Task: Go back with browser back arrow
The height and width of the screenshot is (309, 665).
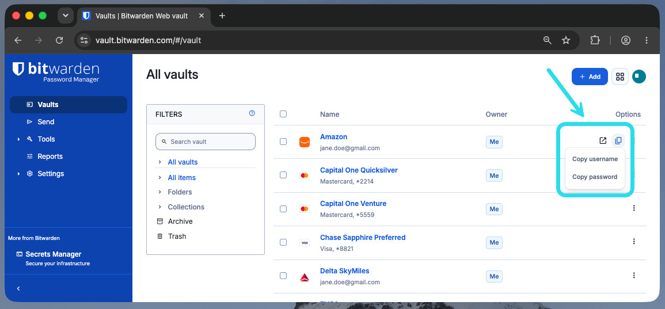Action: pyautogui.click(x=18, y=40)
